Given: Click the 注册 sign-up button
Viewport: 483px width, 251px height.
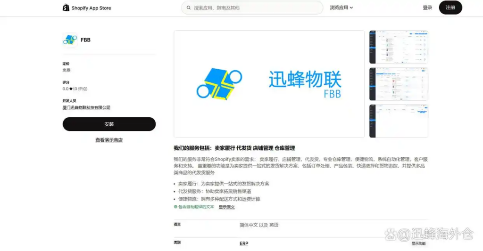Looking at the screenshot, I should (450, 8).
